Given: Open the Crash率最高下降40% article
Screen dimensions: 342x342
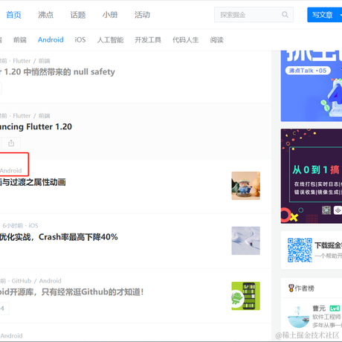Looking at the screenshot, I should 59,237.
